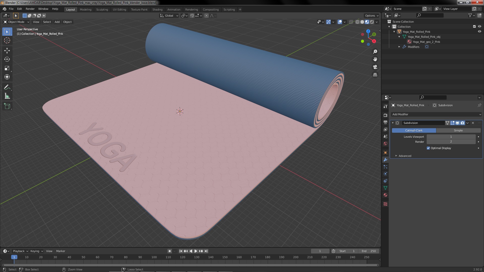
Task: Activate the Annotate pencil tool
Action: tap(7, 87)
